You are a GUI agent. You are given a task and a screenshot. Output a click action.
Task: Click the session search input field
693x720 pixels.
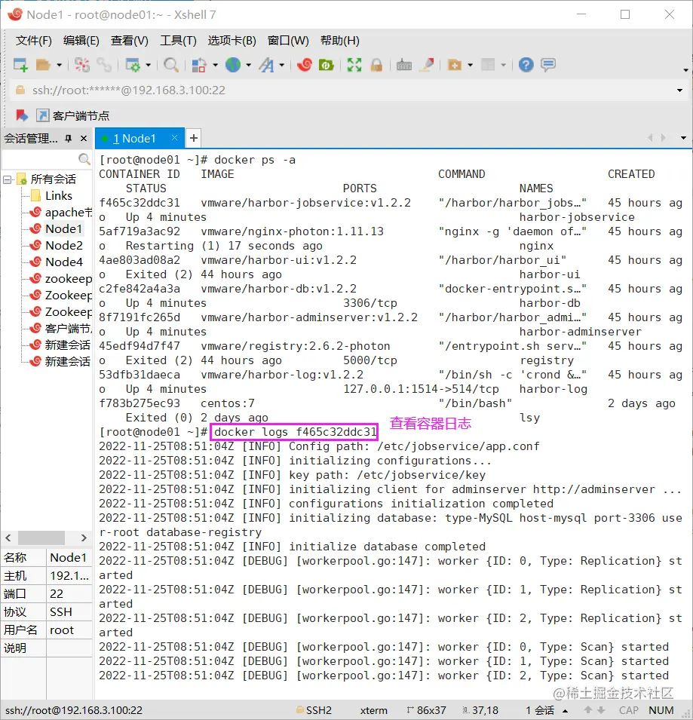coord(40,159)
